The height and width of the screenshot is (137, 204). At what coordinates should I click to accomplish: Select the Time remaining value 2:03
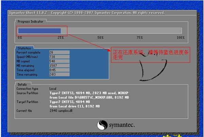pos(59,74)
